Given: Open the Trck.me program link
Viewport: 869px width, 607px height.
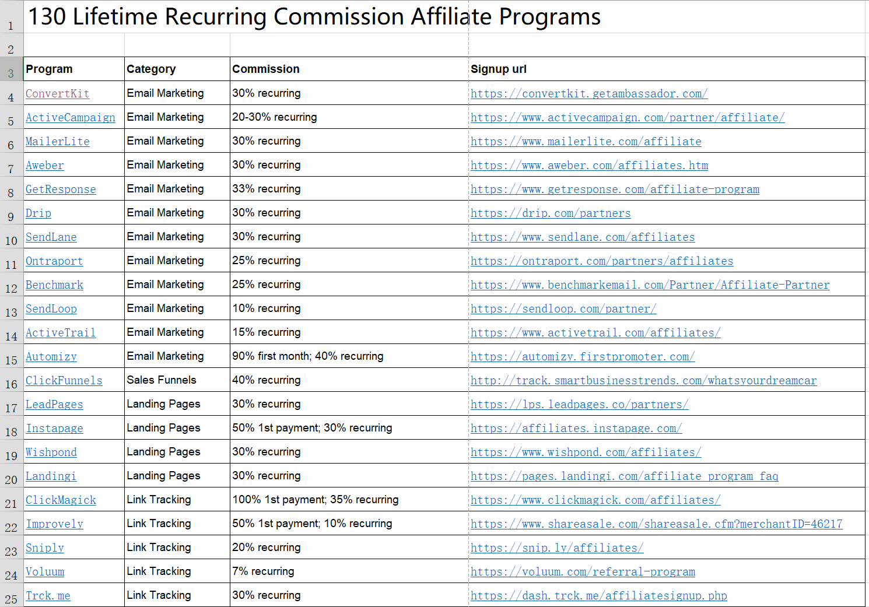Looking at the screenshot, I should click(48, 595).
